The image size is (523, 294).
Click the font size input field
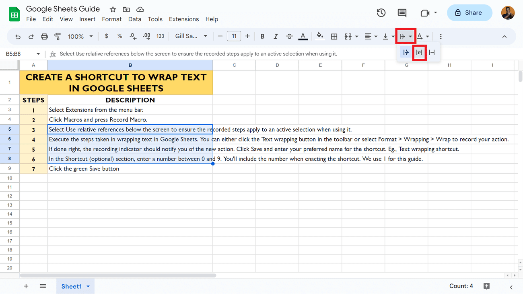click(234, 37)
